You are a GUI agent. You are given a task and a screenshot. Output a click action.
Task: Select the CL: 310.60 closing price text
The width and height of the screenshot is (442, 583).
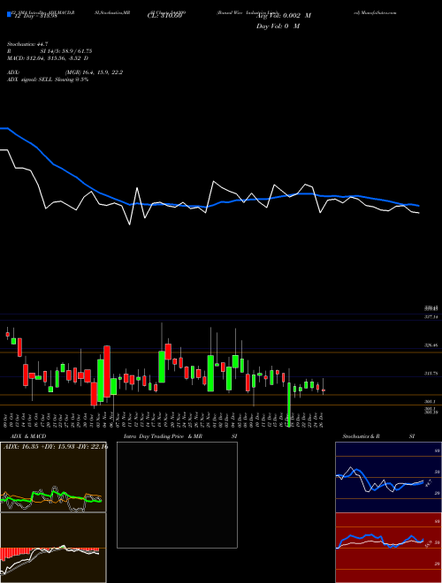point(164,16)
